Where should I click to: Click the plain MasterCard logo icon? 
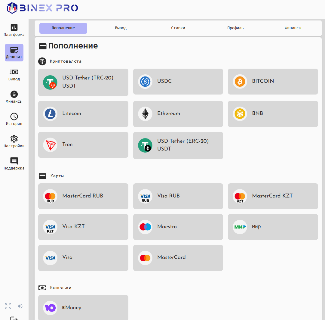click(x=145, y=258)
